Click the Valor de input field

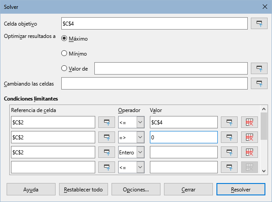171,68
